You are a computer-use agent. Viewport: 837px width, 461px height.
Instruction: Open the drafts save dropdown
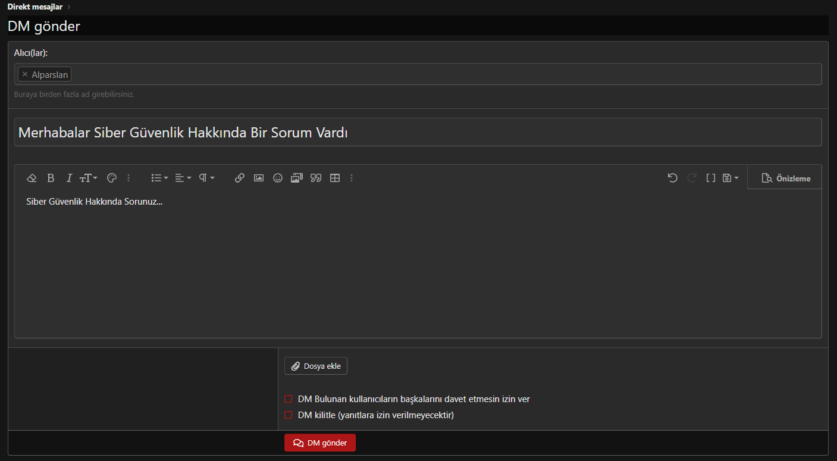(730, 178)
